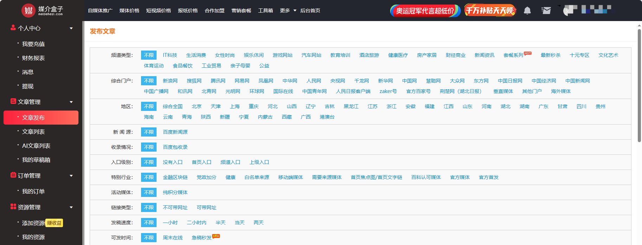The width and height of the screenshot is (642, 245).
Task: Open the notification bell
Action: click(x=527, y=11)
